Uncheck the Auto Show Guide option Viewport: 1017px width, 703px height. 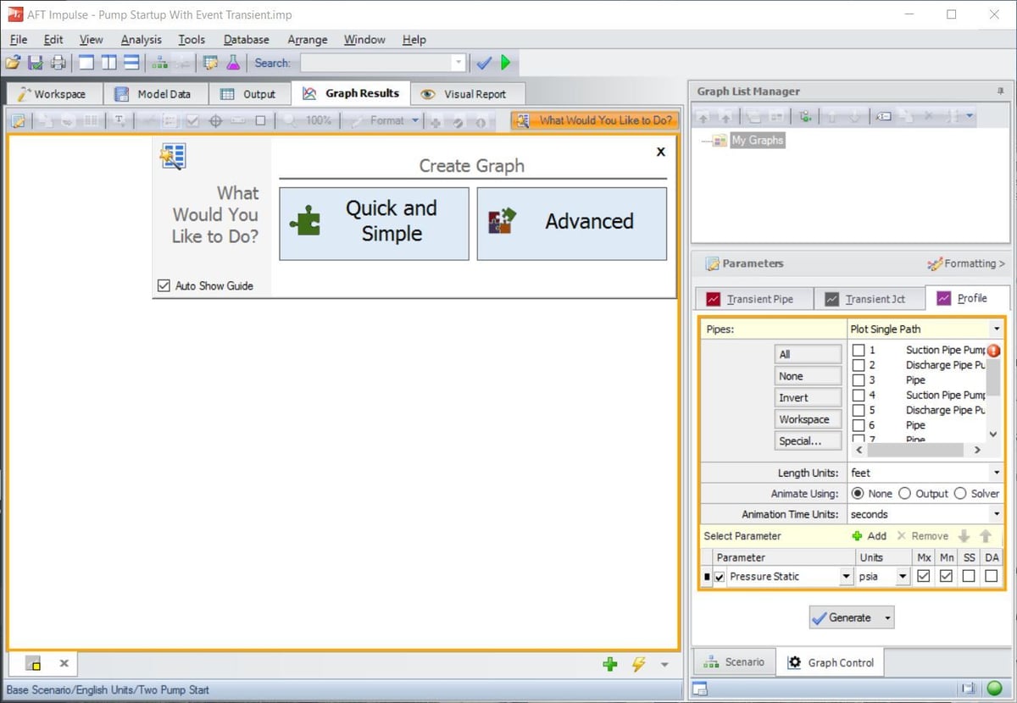coord(164,286)
